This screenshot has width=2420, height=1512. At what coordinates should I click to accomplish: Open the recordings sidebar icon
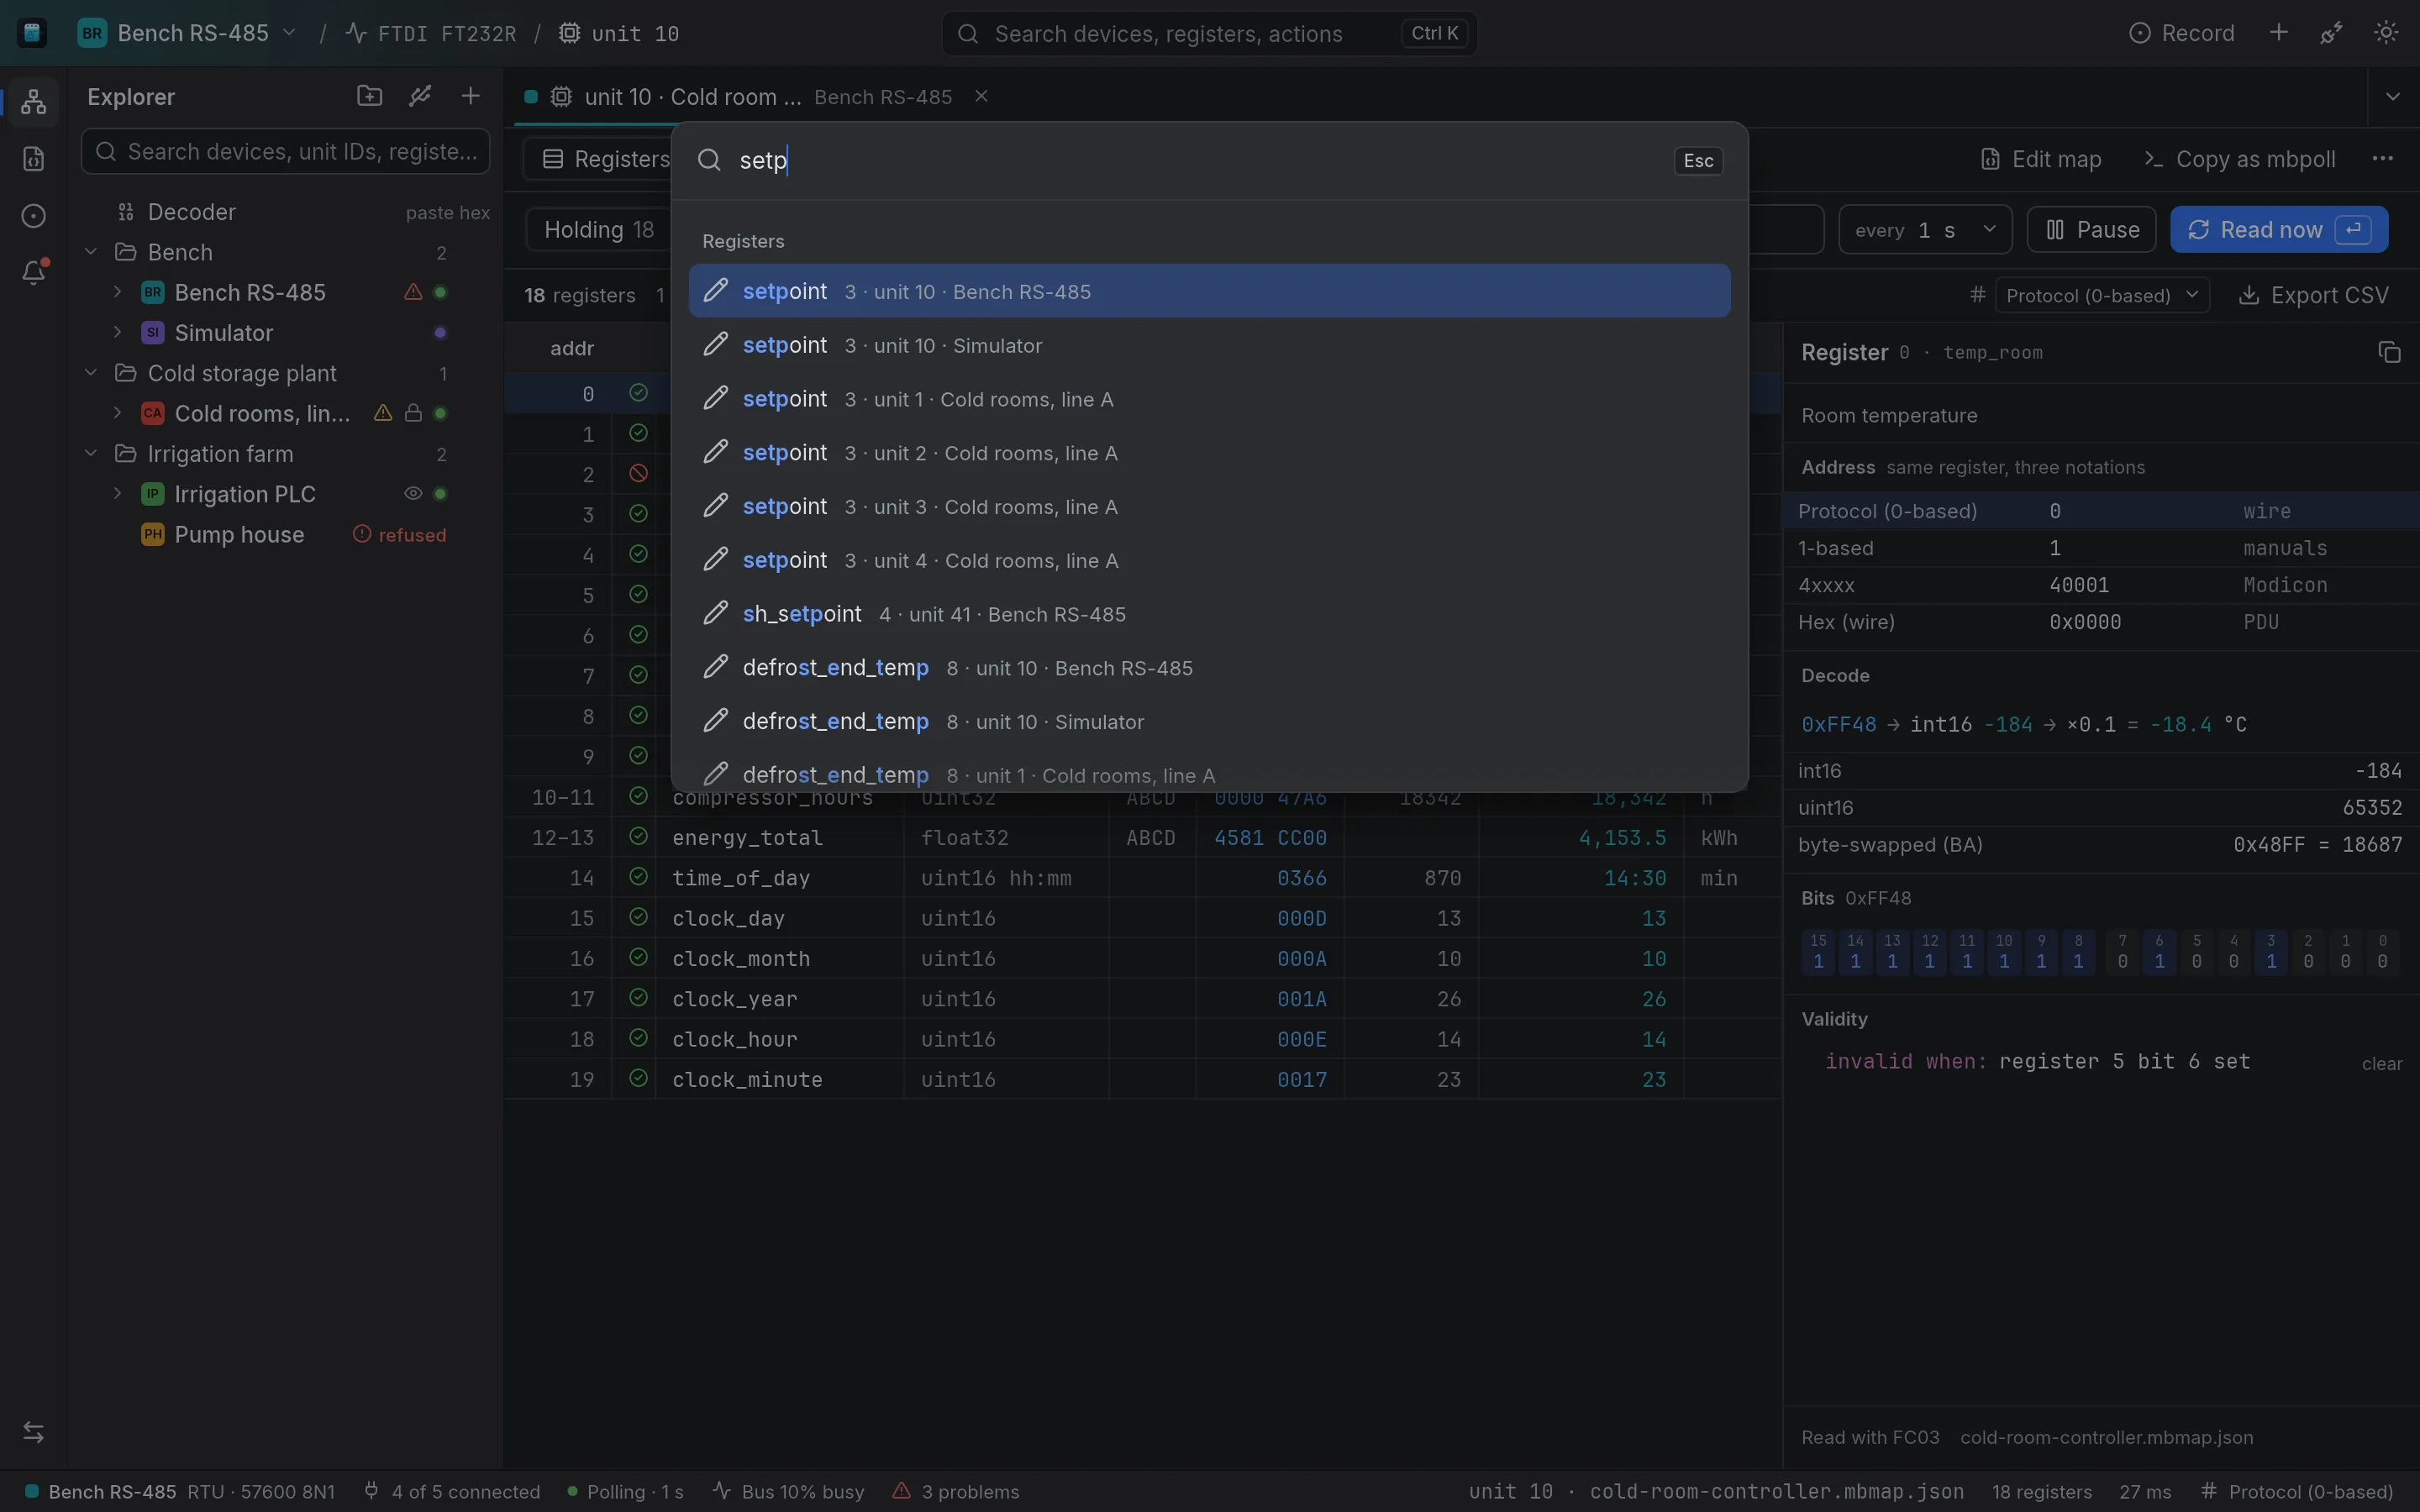tap(33, 216)
